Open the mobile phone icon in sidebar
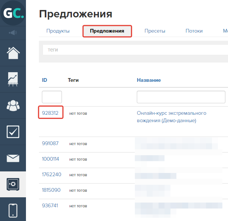The width and height of the screenshot is (228, 221). click(x=13, y=211)
